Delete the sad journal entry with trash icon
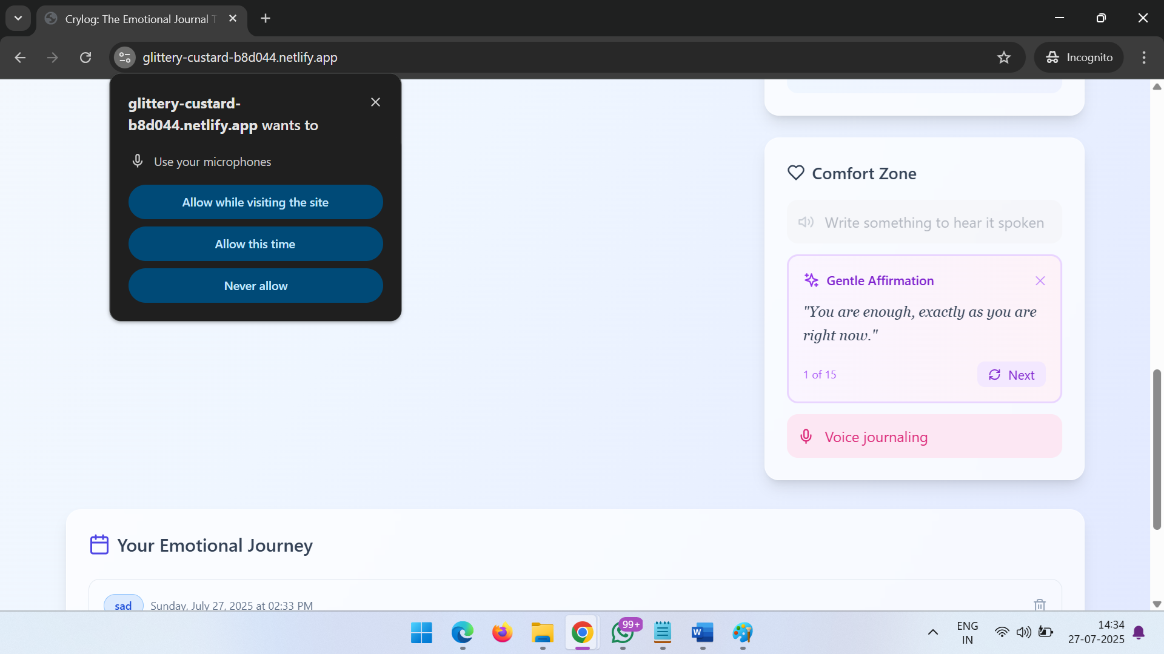 [x=1040, y=604]
